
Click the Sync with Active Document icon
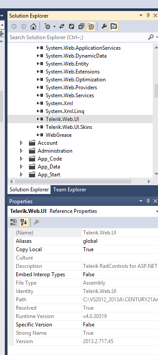click(62, 26)
